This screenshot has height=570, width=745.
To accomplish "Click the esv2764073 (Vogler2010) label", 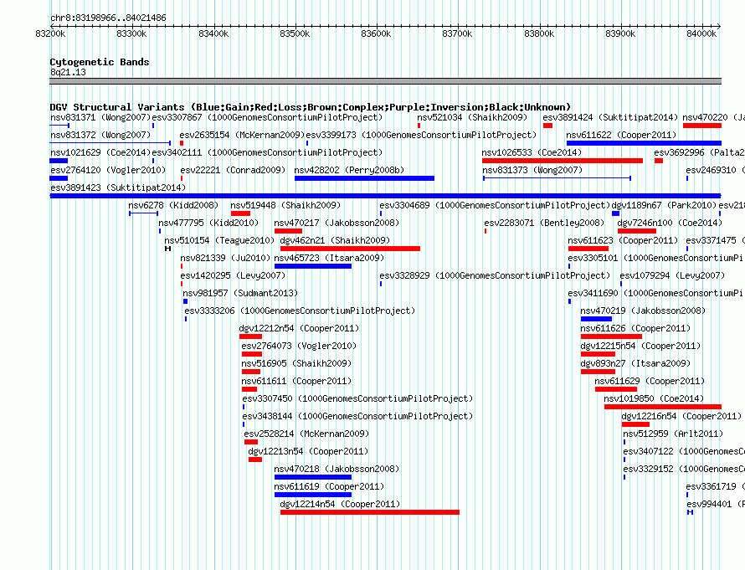I will tap(299, 346).
